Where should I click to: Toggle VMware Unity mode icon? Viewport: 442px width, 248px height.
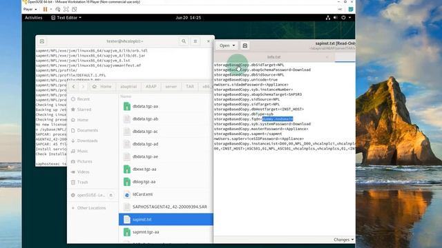[x=75, y=9]
